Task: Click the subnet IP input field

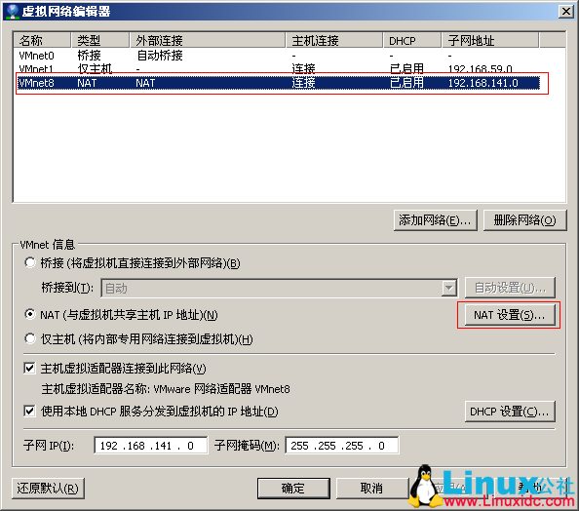Action: point(151,446)
